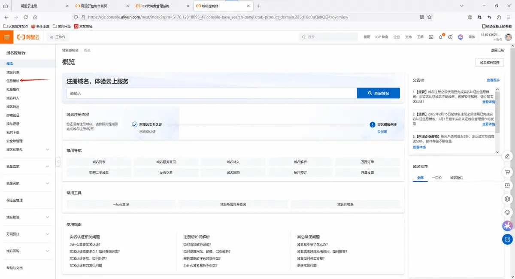Viewport: 515px width, 279px height.
Task: Collapse the sidebar with the arrow handle
Action: pos(58,162)
